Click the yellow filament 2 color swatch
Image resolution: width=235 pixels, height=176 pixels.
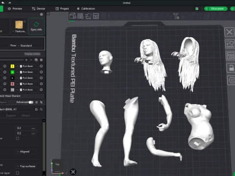pos(12,66)
